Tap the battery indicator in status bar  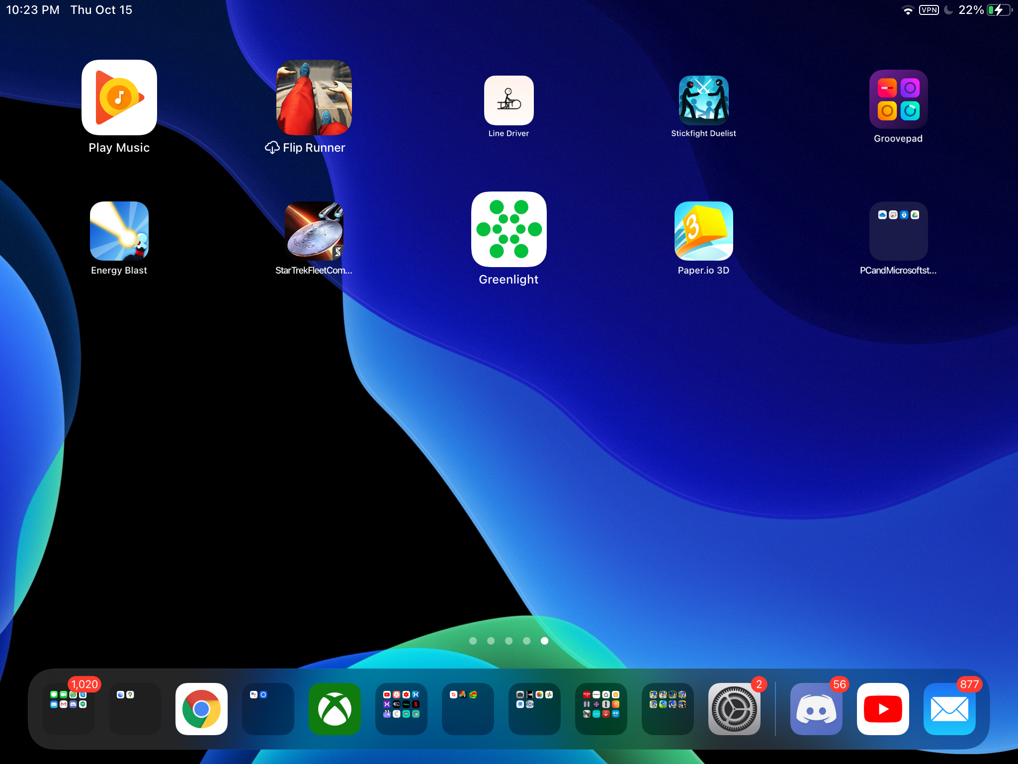pyautogui.click(x=999, y=10)
